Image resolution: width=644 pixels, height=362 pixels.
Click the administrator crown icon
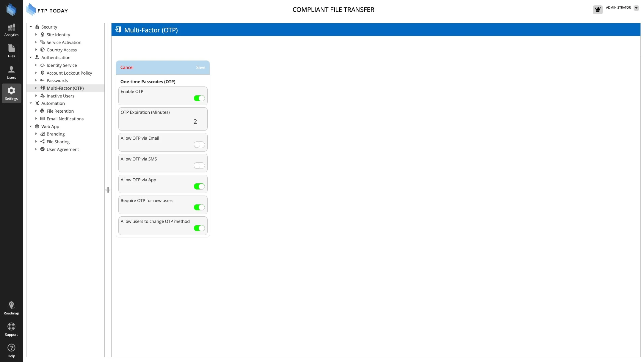point(597,10)
